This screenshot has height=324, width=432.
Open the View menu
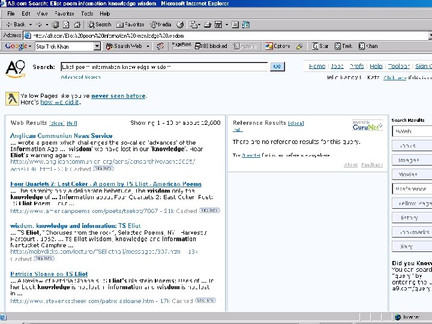(x=42, y=13)
